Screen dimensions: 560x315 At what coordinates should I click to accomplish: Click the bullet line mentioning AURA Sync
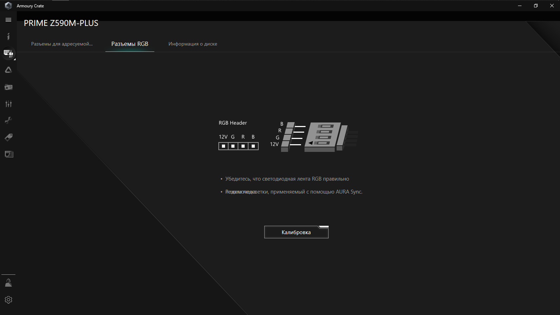294,192
